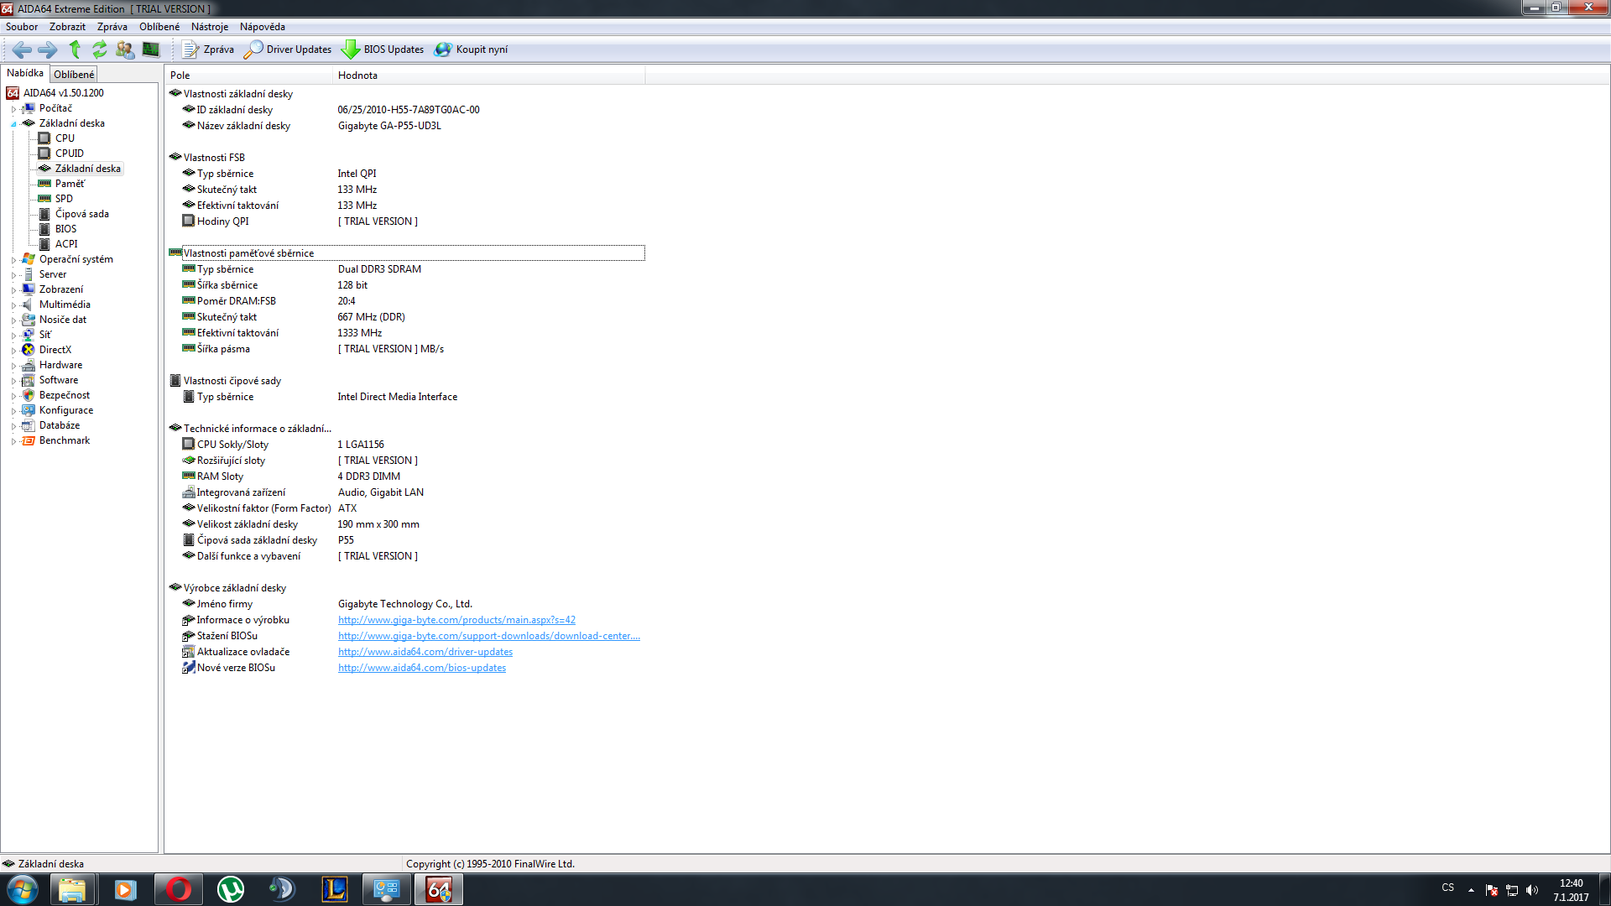The width and height of the screenshot is (1611, 906).
Task: Open the Zpráva menu
Action: coord(112,27)
